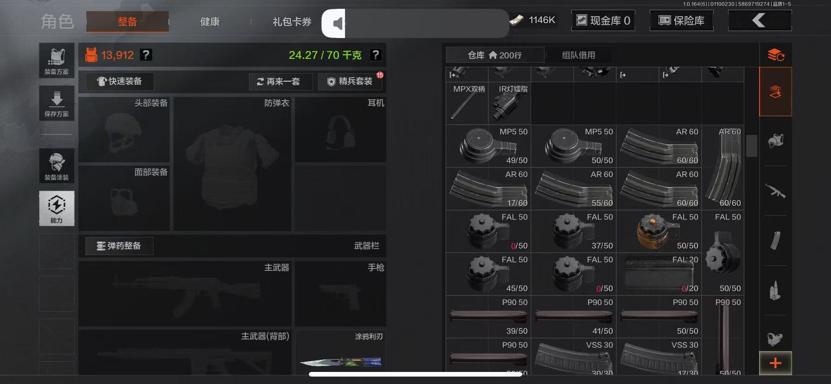Click the back arrow button
Screen dimensions: 831x384
760,20
